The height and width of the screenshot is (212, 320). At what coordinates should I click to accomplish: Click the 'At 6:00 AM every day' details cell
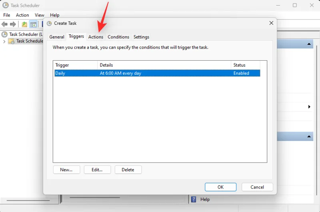point(120,73)
